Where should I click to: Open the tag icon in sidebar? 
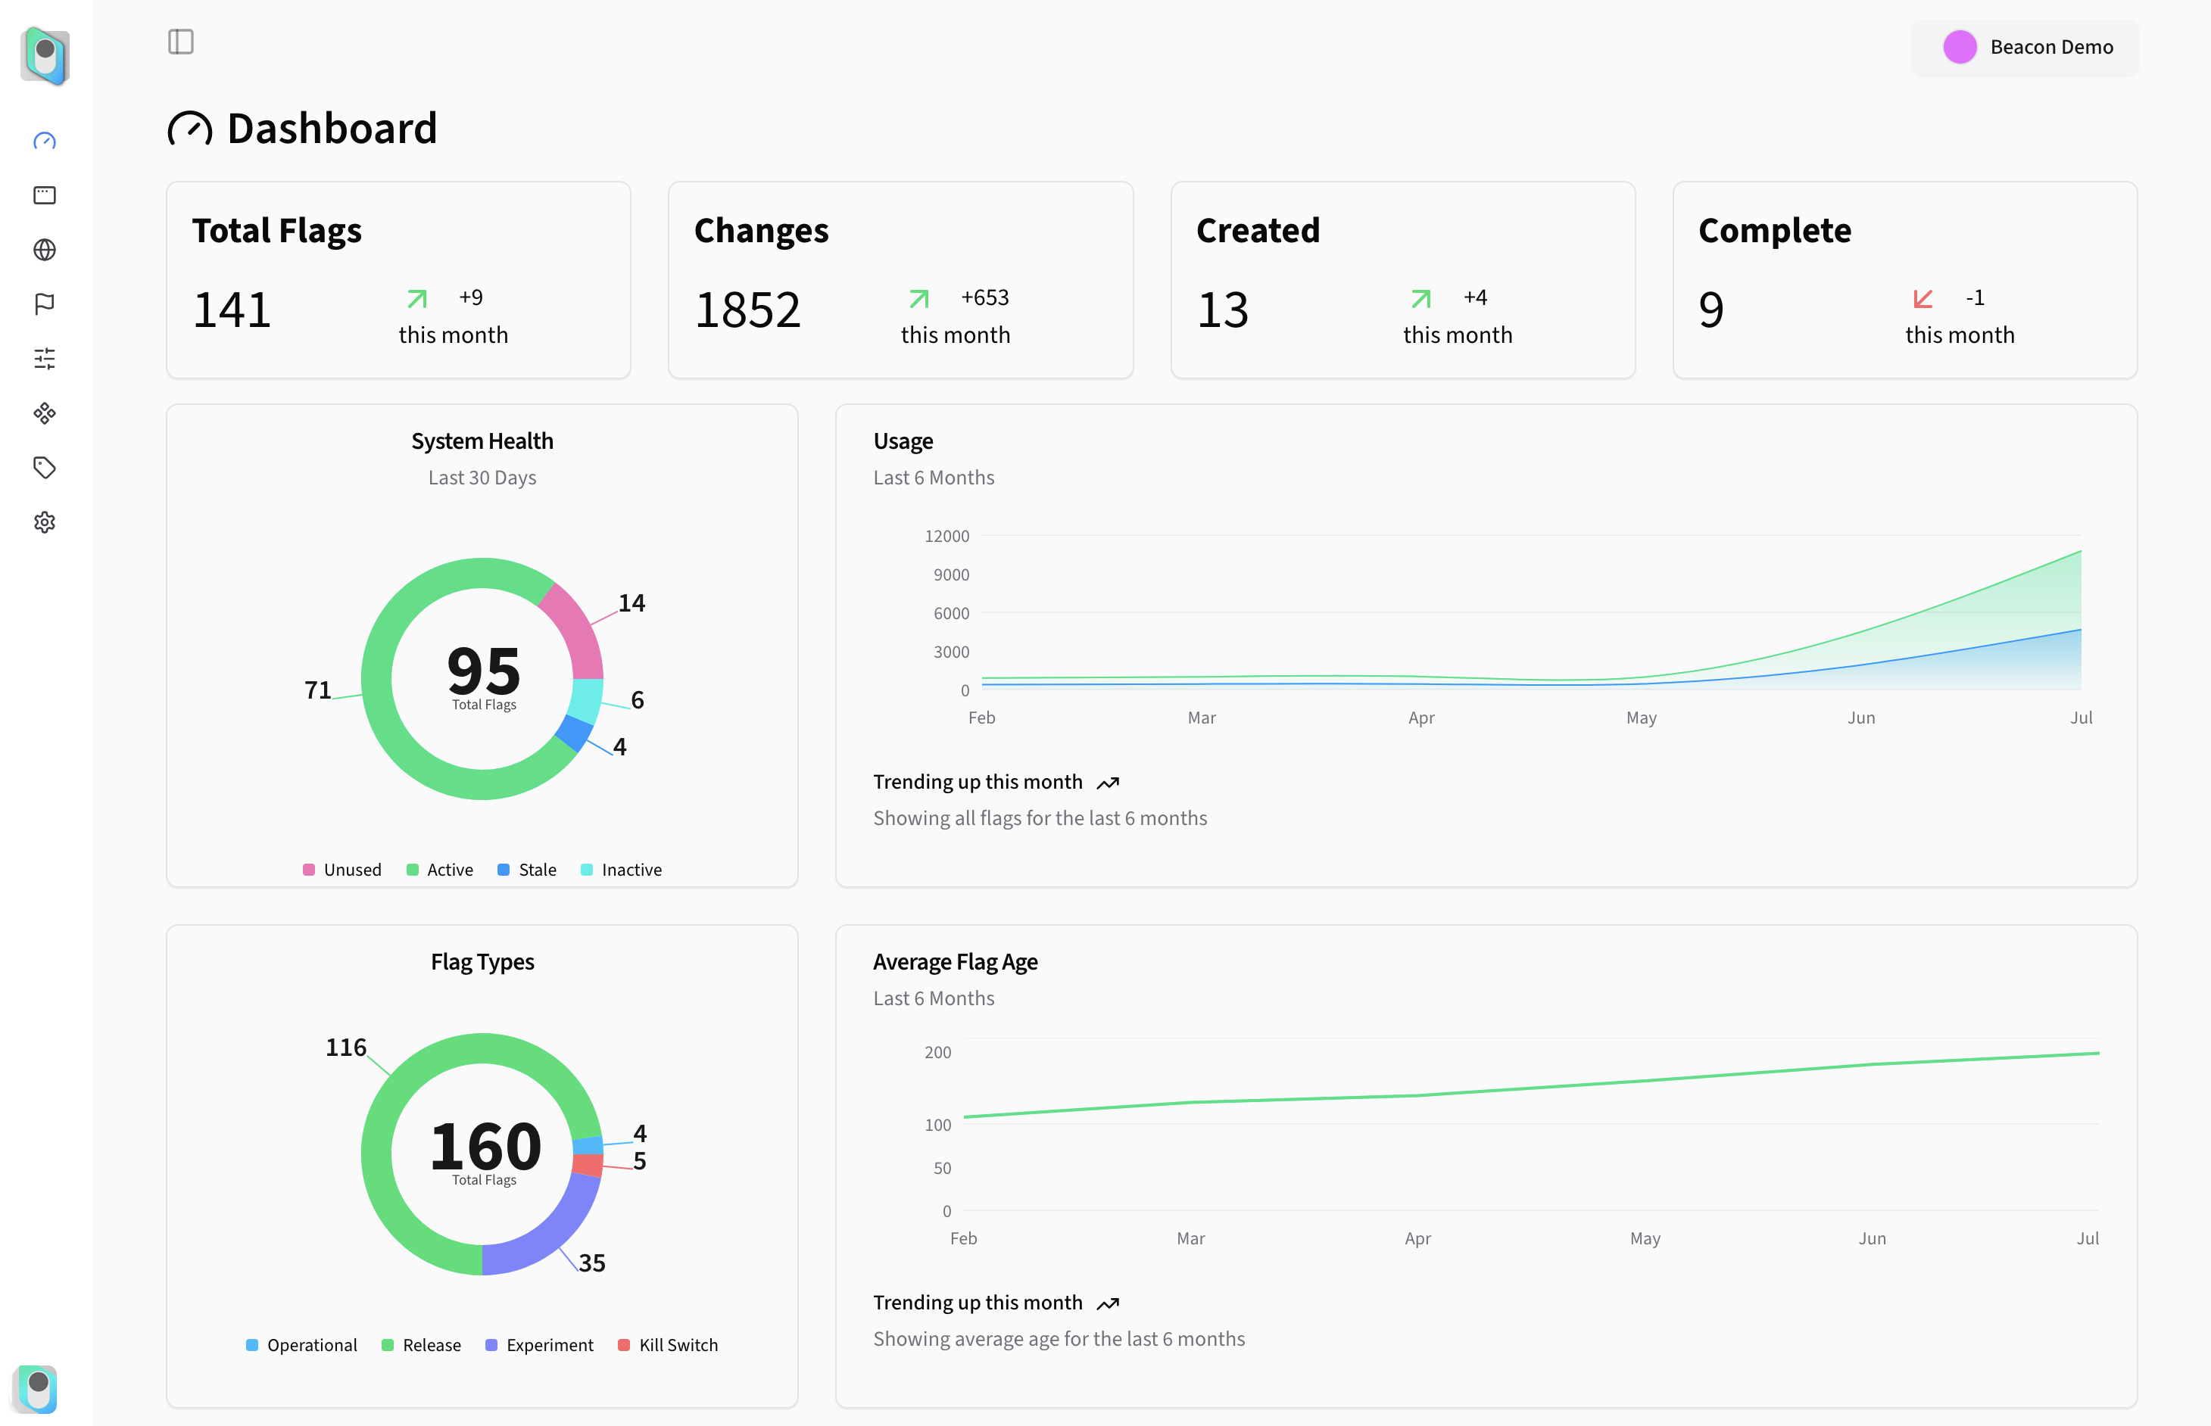(45, 468)
